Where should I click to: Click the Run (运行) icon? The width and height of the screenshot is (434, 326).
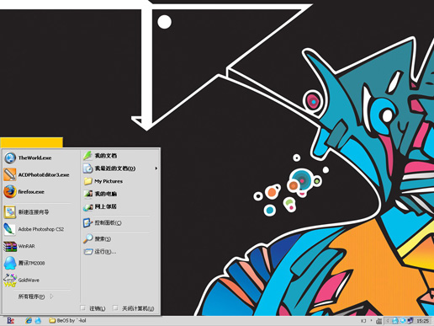88,252
